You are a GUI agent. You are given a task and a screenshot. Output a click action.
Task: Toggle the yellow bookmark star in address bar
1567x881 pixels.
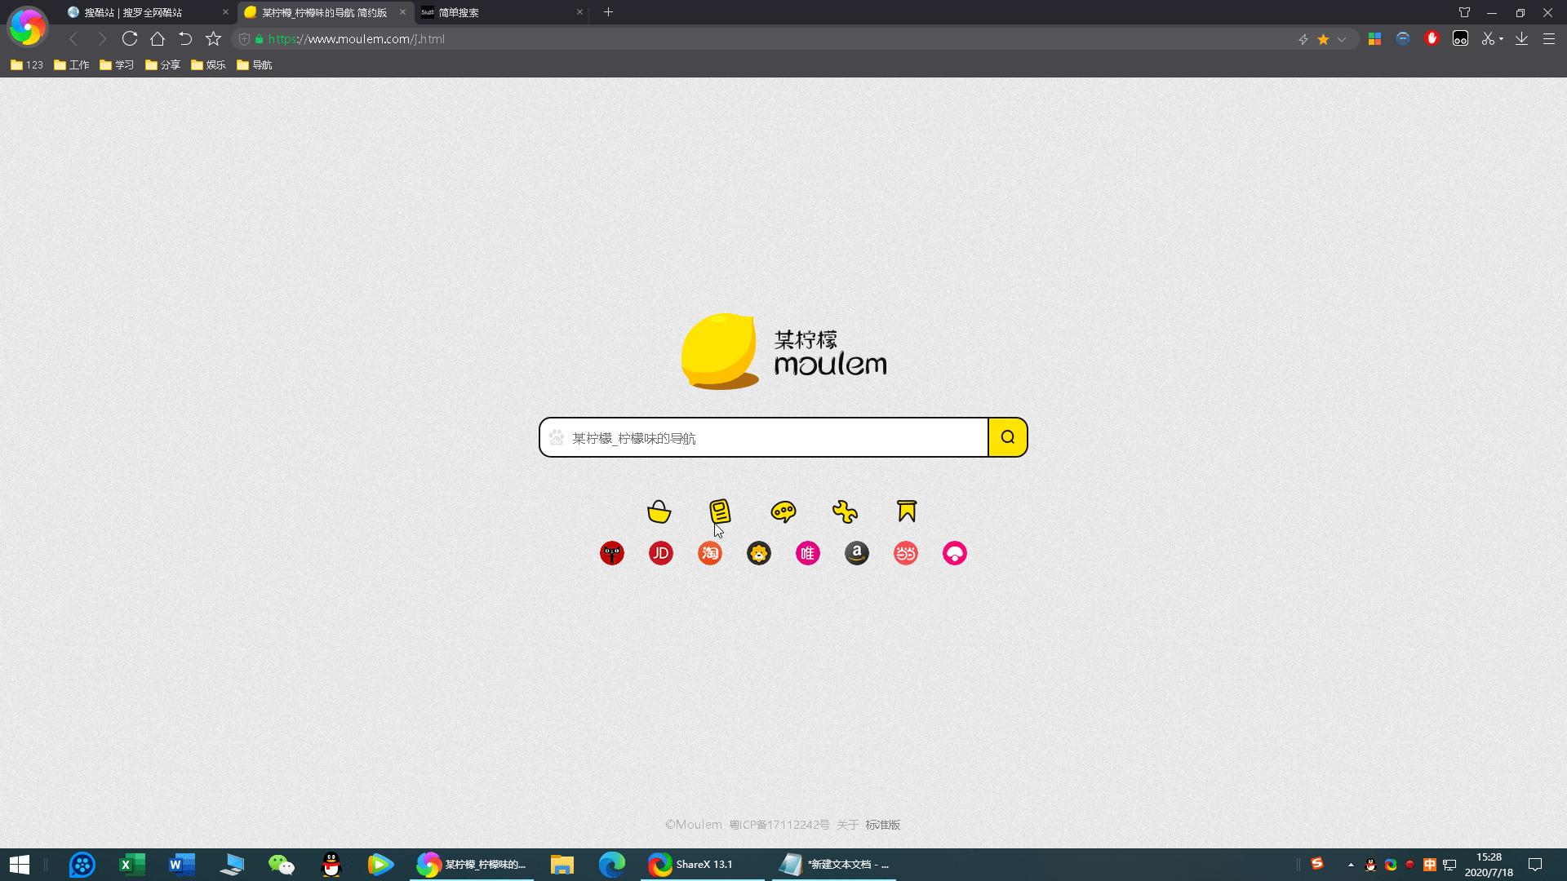coord(1323,39)
